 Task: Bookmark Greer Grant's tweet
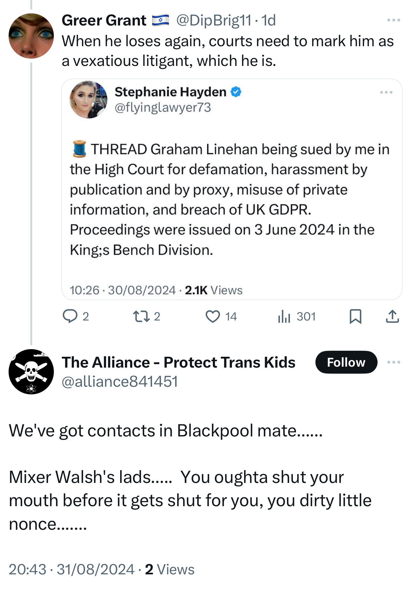tap(355, 316)
